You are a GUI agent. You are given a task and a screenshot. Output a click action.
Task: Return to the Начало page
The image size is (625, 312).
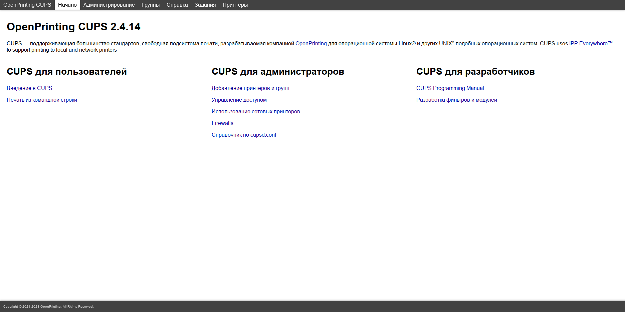(67, 5)
